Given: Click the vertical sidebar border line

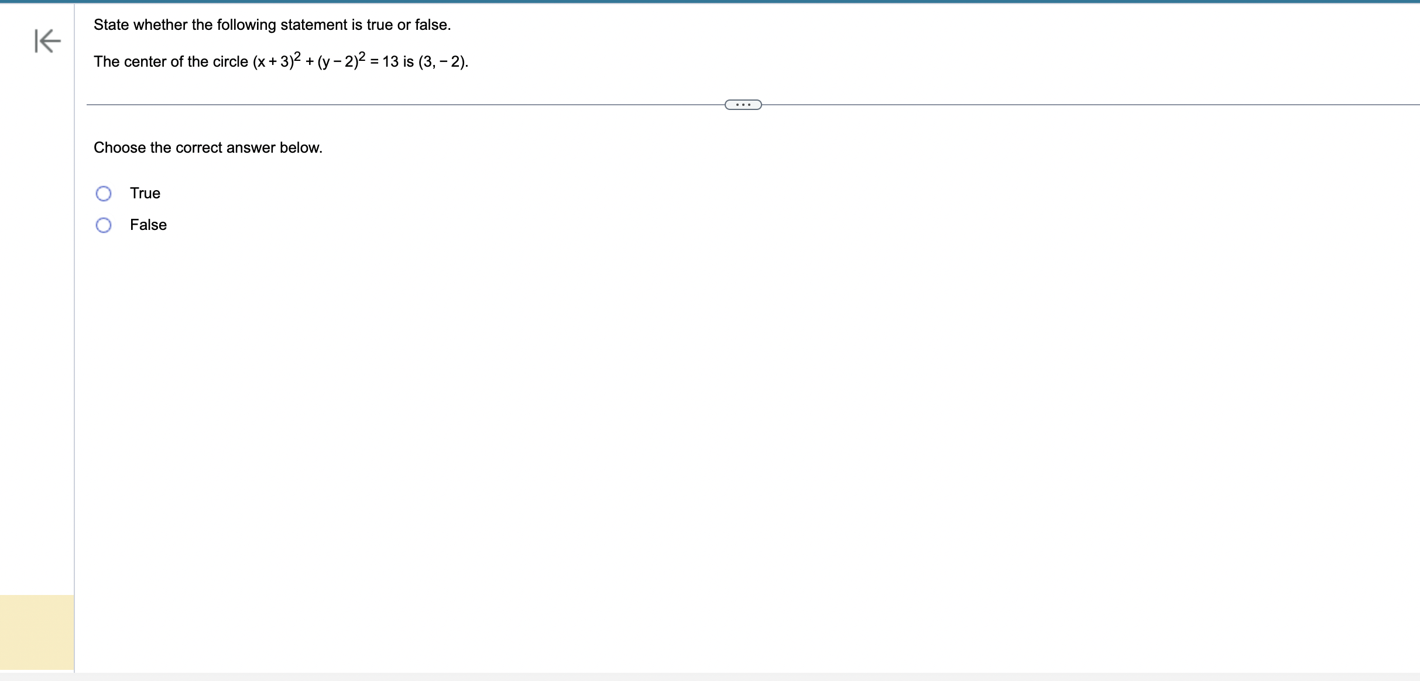Looking at the screenshot, I should pyautogui.click(x=74, y=351).
